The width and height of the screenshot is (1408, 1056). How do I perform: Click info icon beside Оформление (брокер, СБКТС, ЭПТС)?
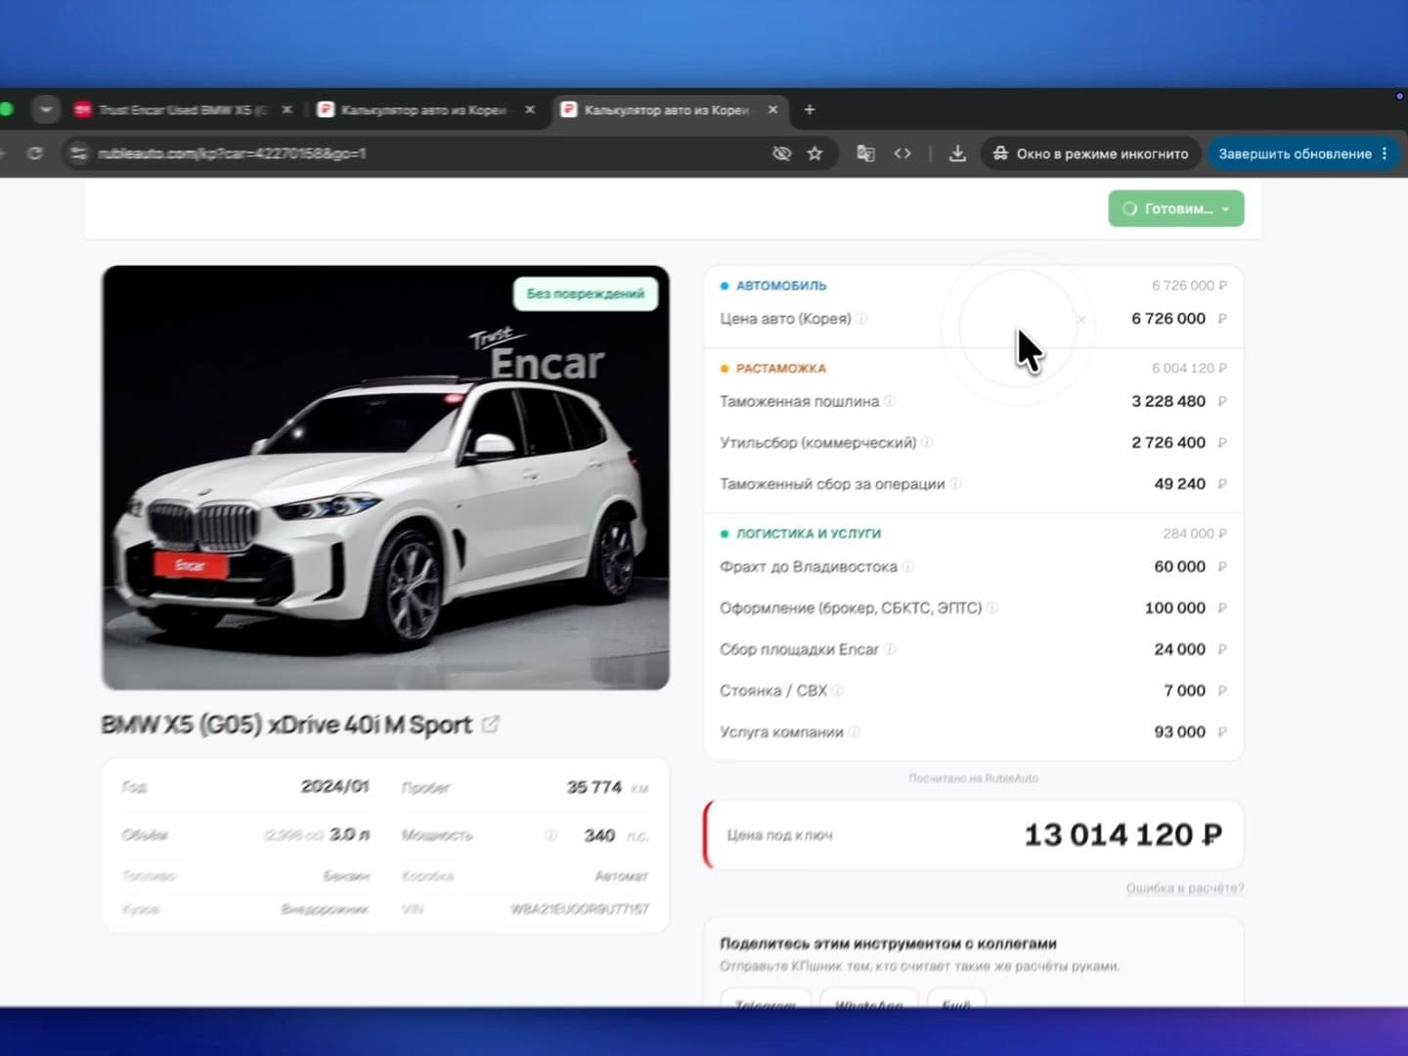coord(991,607)
